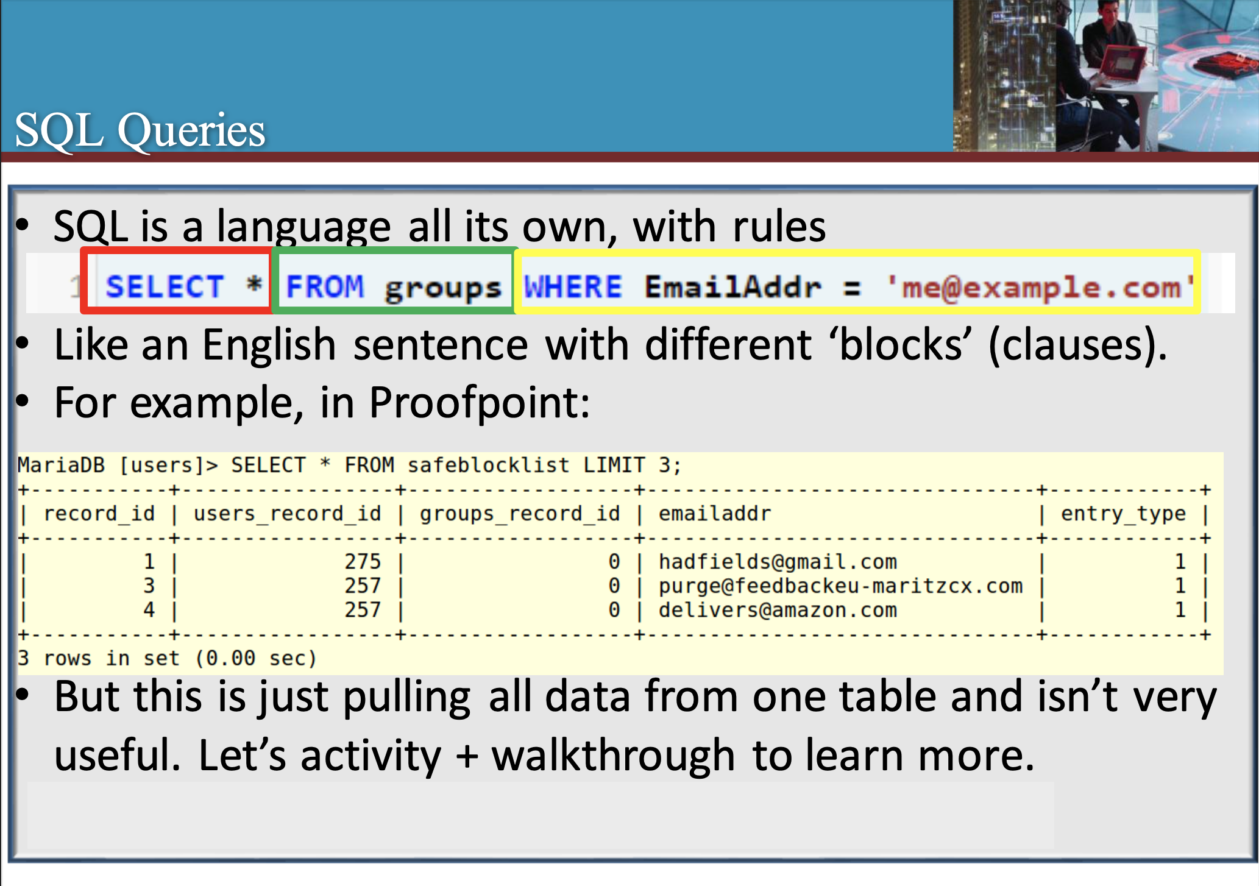Image resolution: width=1259 pixels, height=886 pixels.
Task: Click the green-boxed FROM groups clause
Action: point(394,285)
